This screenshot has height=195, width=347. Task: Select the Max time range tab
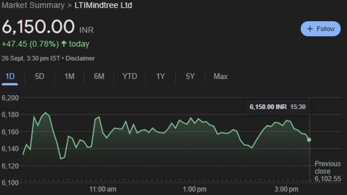click(220, 76)
